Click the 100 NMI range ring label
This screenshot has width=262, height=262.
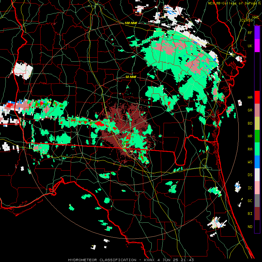[131, 23]
